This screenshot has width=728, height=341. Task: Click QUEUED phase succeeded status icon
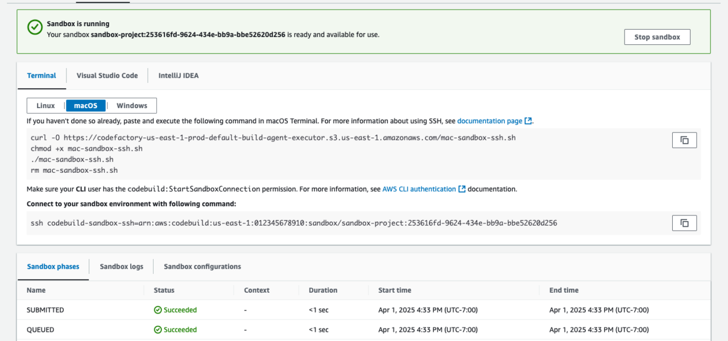point(158,330)
